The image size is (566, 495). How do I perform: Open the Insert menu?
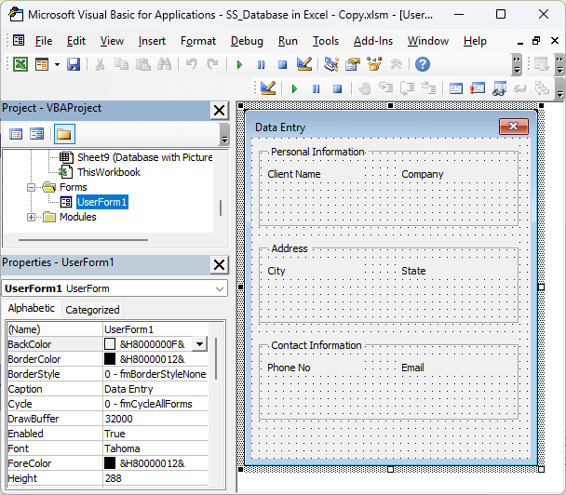coord(152,41)
